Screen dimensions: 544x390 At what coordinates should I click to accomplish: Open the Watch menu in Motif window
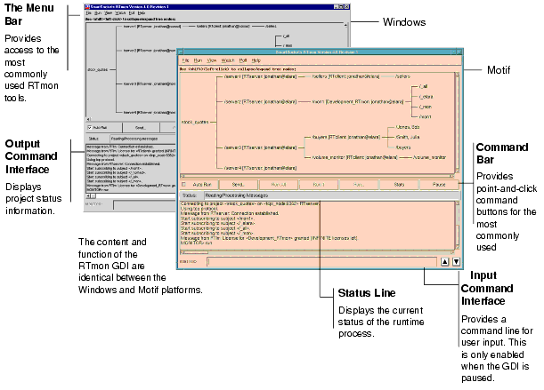point(228,60)
